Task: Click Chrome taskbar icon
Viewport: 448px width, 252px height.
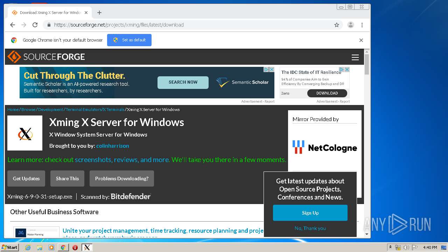Action: (63, 247)
